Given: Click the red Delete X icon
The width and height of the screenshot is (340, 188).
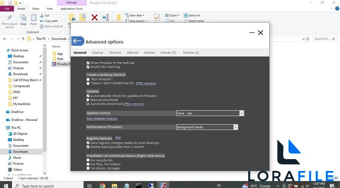Looking at the screenshot, I should click(x=94, y=17).
